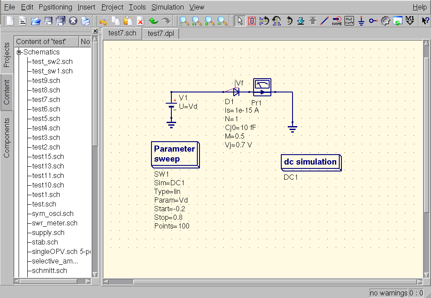Select the Wire drawing tool
Screen dimensions: 431x298
[325, 21]
